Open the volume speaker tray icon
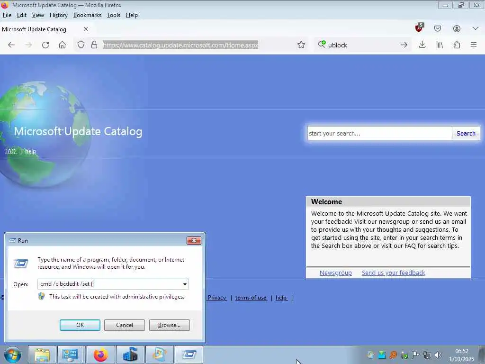The image size is (485, 364). (x=438, y=355)
